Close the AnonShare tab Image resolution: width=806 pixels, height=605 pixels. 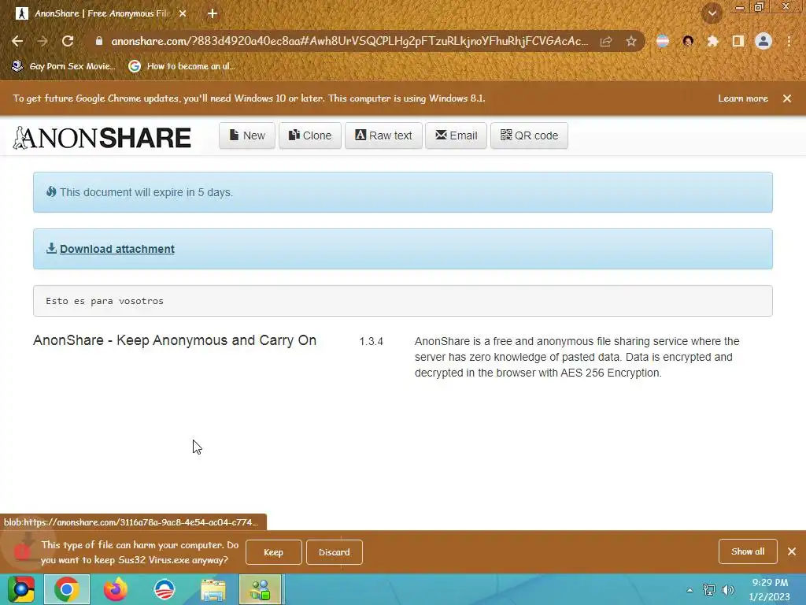coord(183,13)
